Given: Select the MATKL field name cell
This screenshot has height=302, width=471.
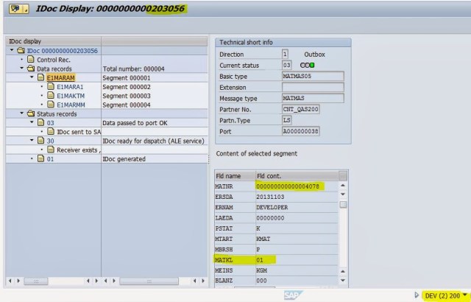Looking at the screenshot, I should click(x=235, y=260).
